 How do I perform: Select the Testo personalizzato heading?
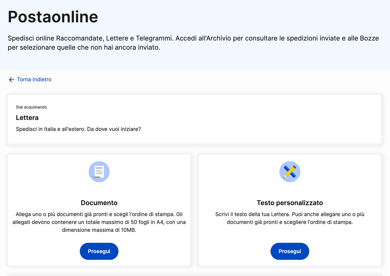coord(290,203)
